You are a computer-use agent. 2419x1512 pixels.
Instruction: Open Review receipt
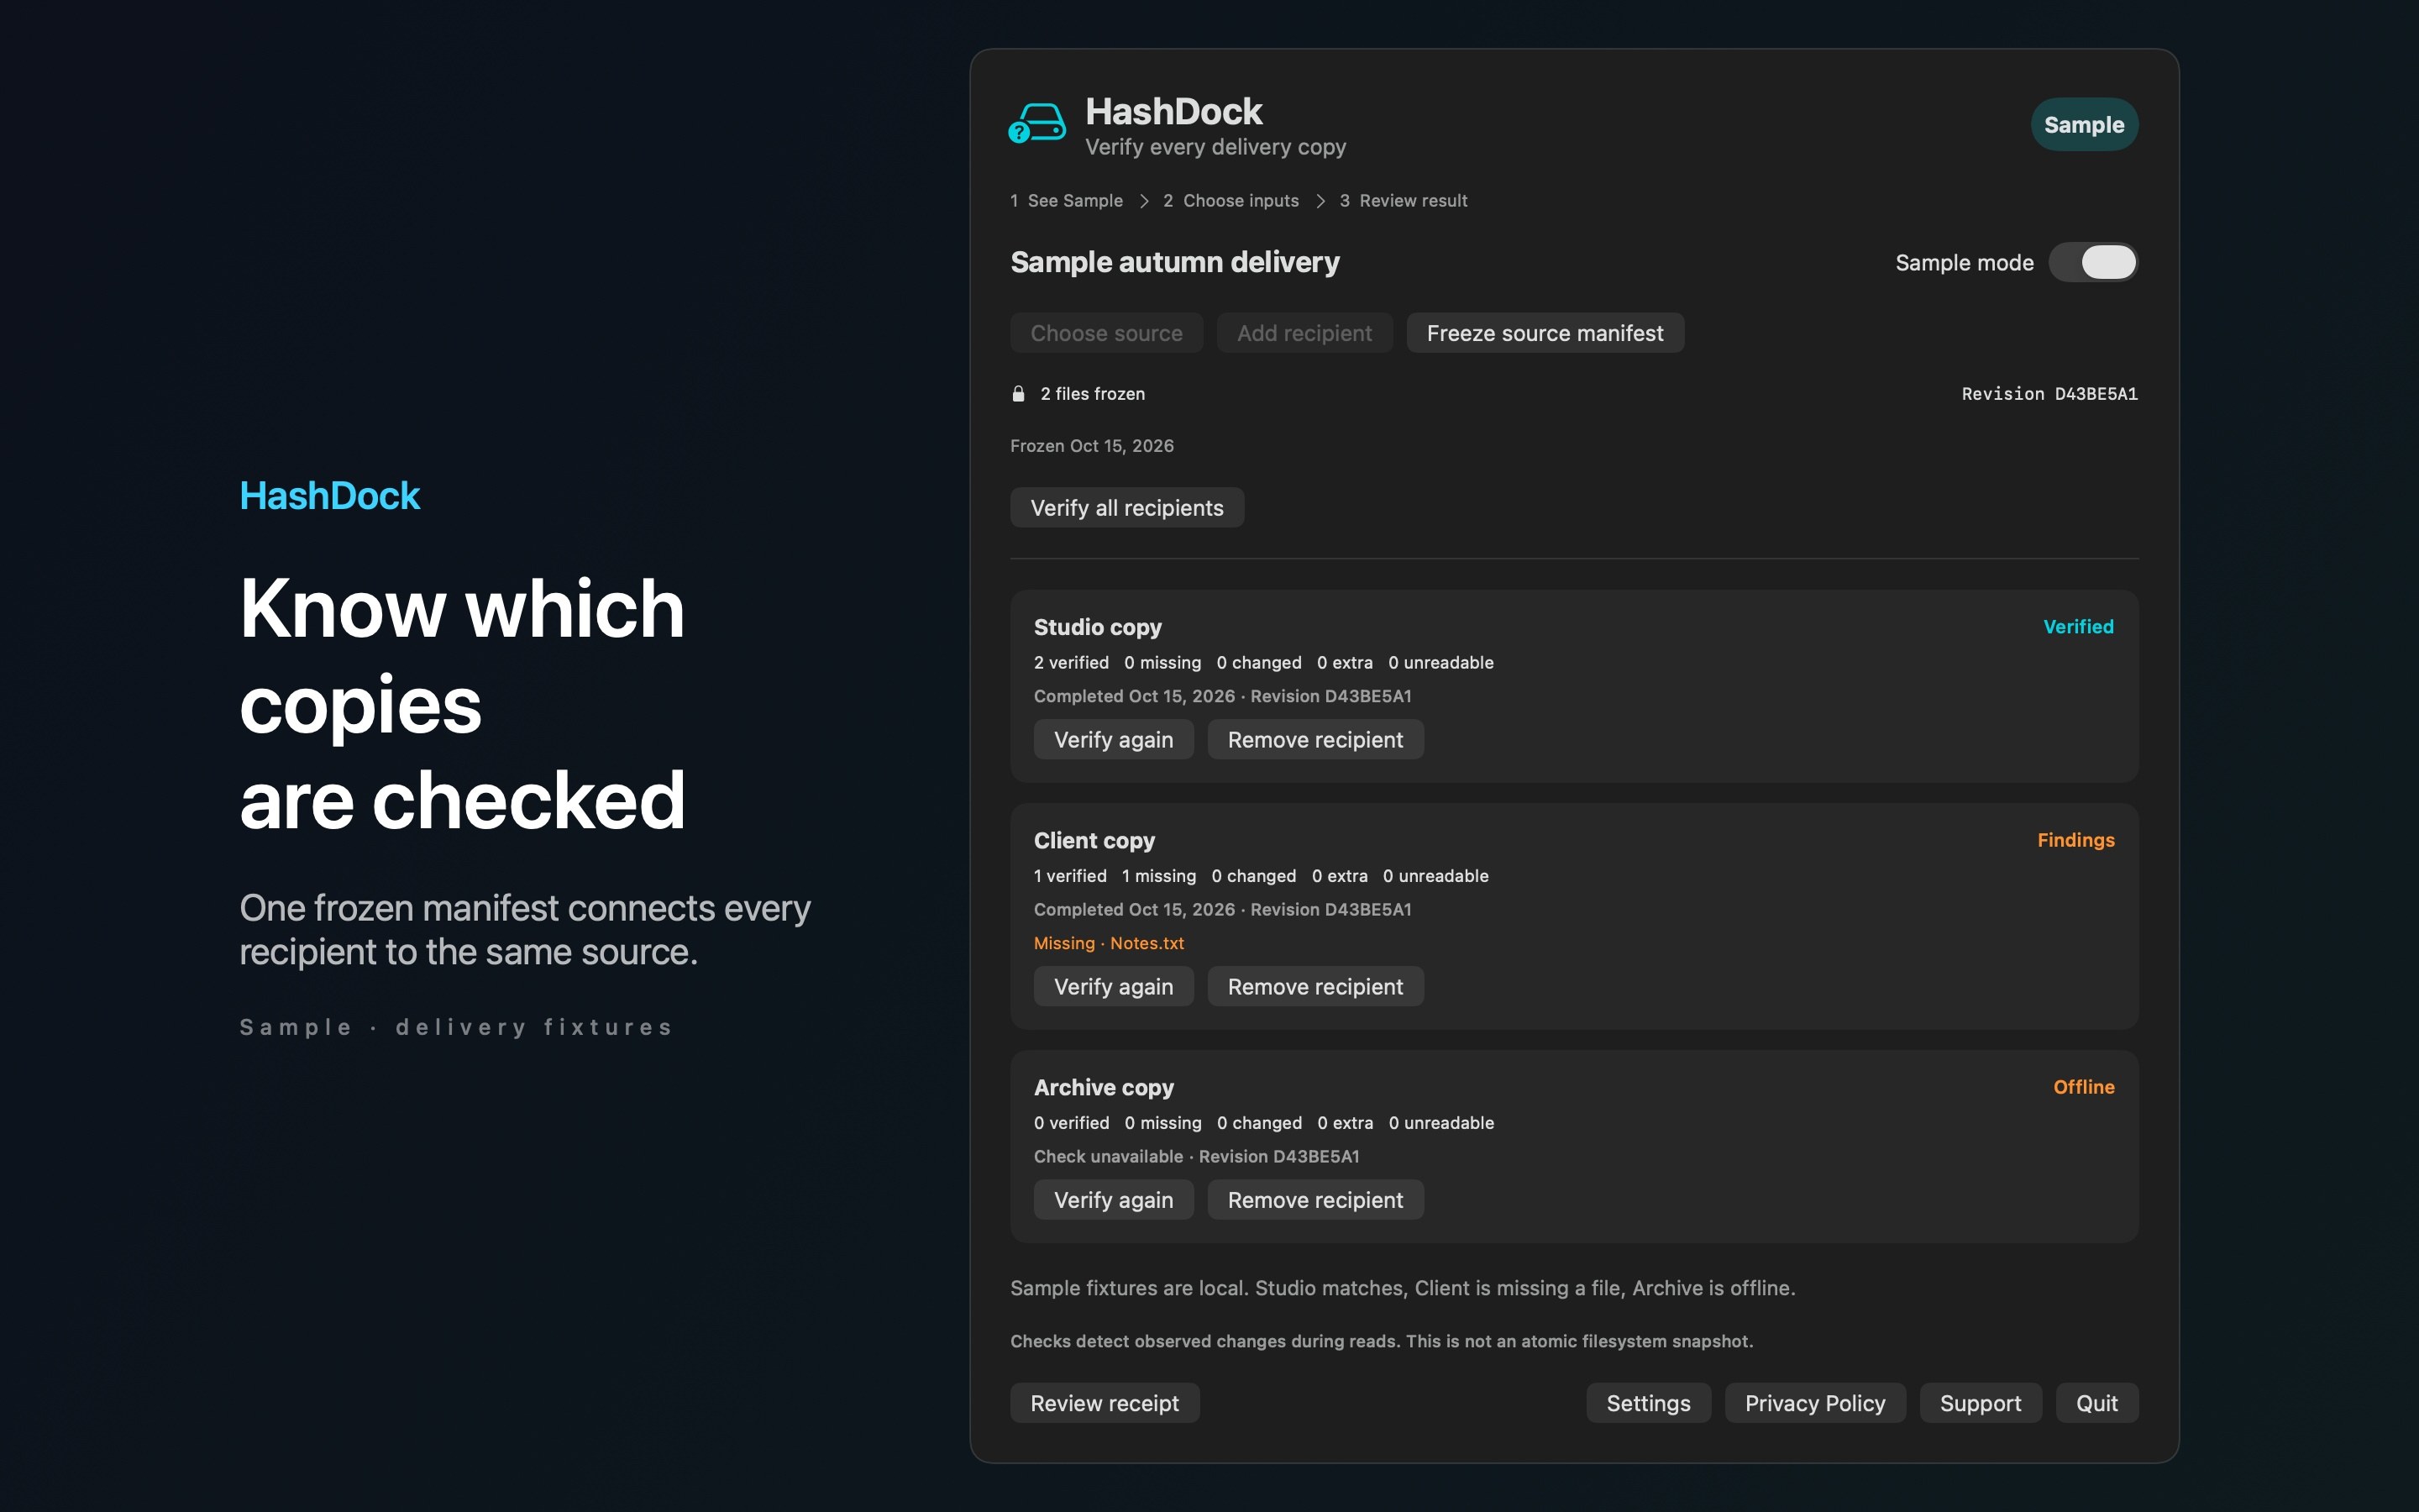point(1105,1403)
